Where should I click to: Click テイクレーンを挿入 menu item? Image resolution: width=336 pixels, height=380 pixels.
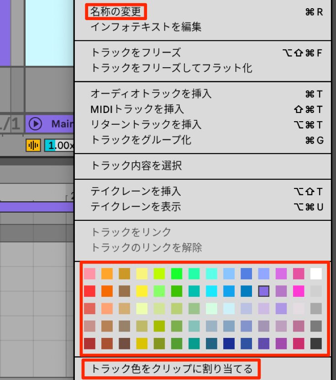point(136,192)
